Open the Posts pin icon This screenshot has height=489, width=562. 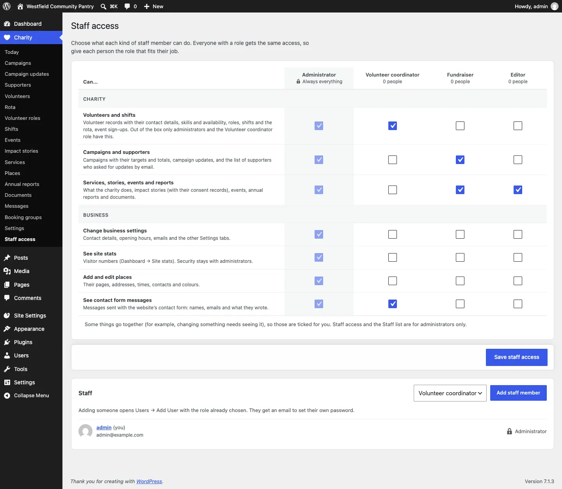click(7, 258)
